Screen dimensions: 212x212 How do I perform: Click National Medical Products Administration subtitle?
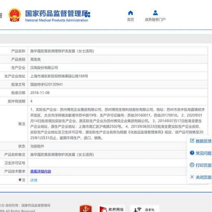coord(57,20)
